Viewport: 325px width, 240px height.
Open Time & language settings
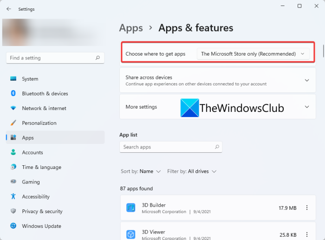point(55,167)
